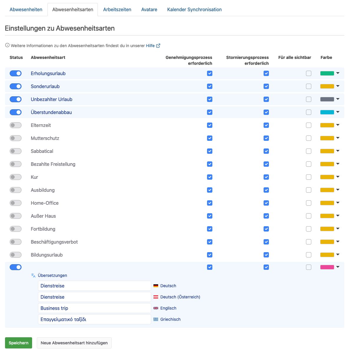Expand color dropdown arrow for Bezahlte Freistellung
This screenshot has width=349, height=352.
[x=338, y=164]
